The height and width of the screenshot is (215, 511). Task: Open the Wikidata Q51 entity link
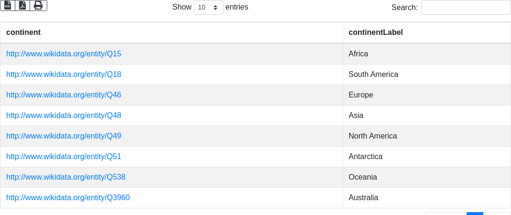[64, 157]
